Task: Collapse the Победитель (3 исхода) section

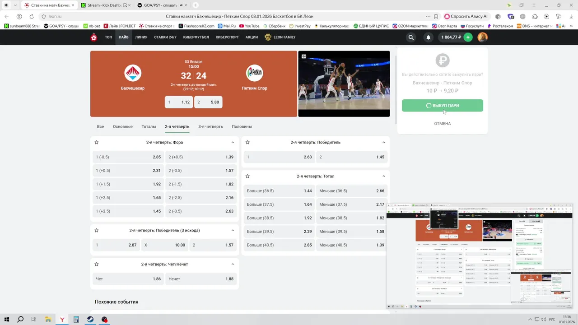Action: pos(233,230)
